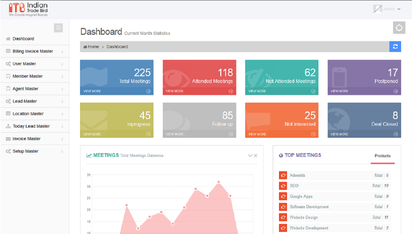The height and width of the screenshot is (234, 412).
Task: Expand Agent Master chevron
Action: coord(62,89)
